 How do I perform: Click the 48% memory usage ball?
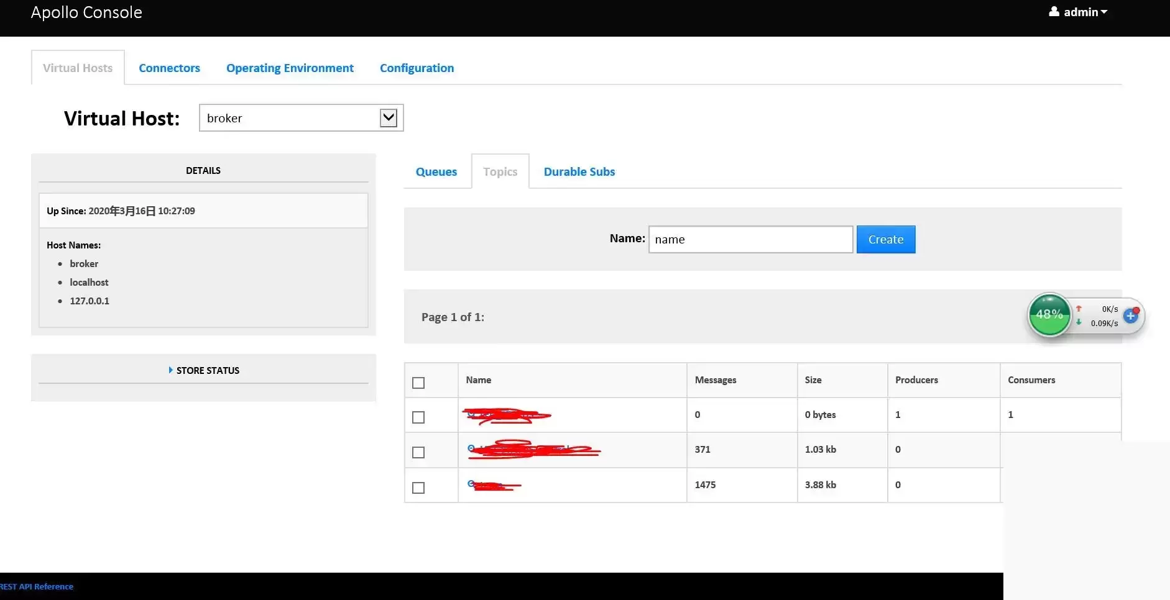tap(1049, 314)
